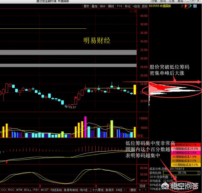The image size is (202, 193).
Task: Switch to the 涨停布林线 tab
Action: point(71,190)
